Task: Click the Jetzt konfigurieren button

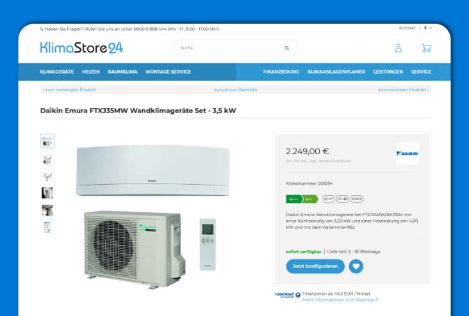Action: coord(315,266)
